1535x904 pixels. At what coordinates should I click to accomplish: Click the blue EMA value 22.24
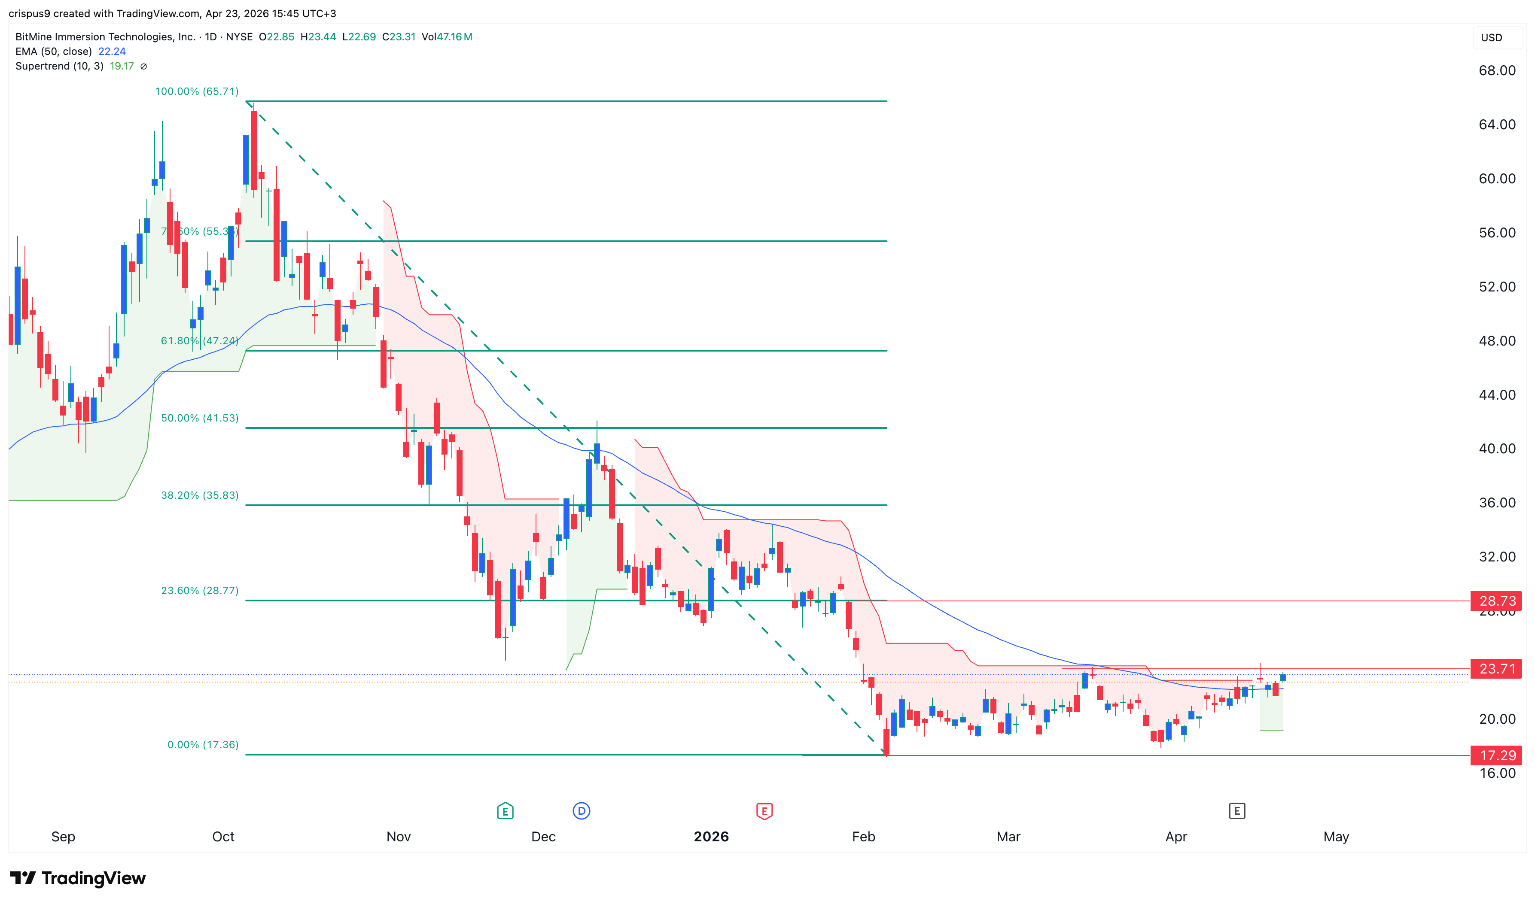(112, 52)
